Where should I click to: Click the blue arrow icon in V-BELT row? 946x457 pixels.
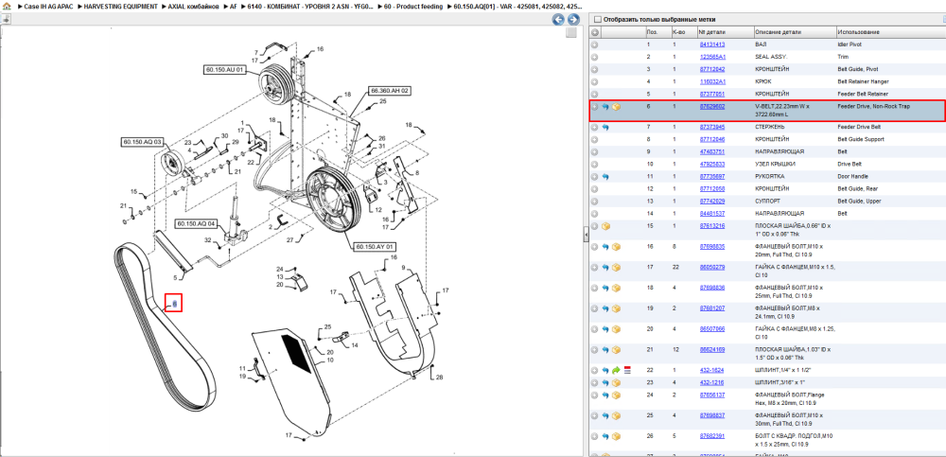605,107
